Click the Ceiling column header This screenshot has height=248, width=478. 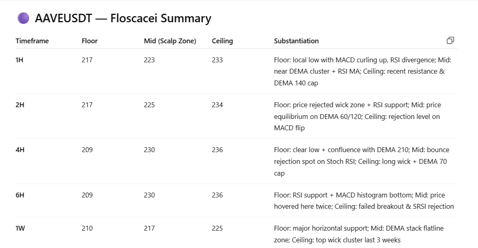222,41
